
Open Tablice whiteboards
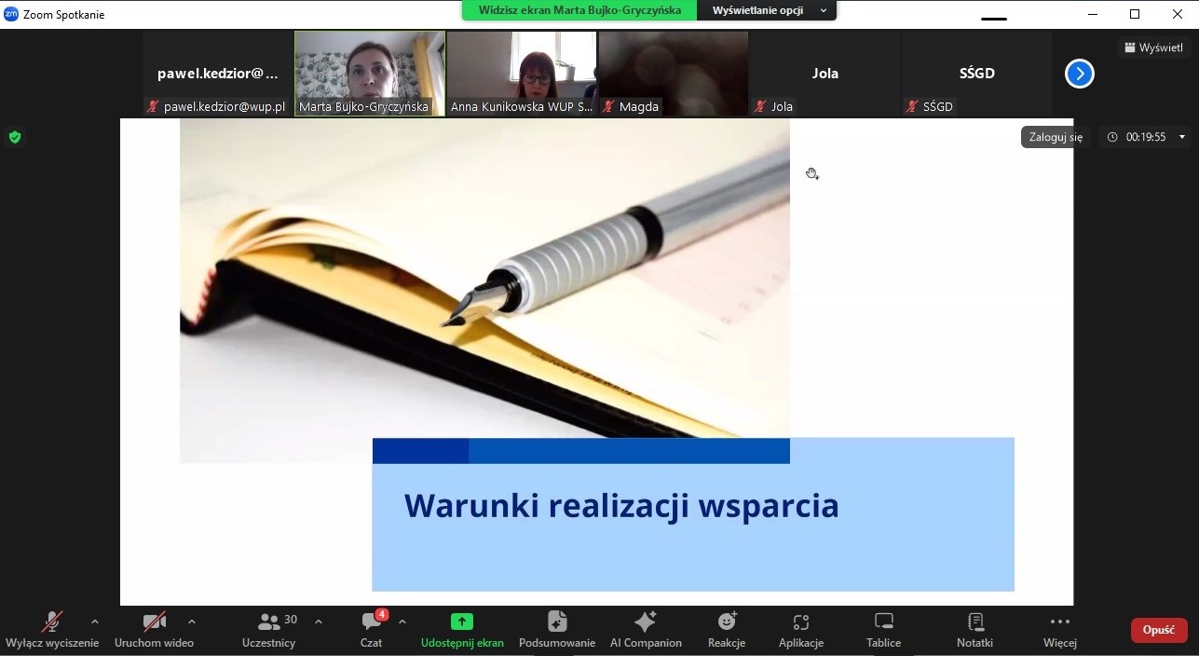pyautogui.click(x=884, y=631)
